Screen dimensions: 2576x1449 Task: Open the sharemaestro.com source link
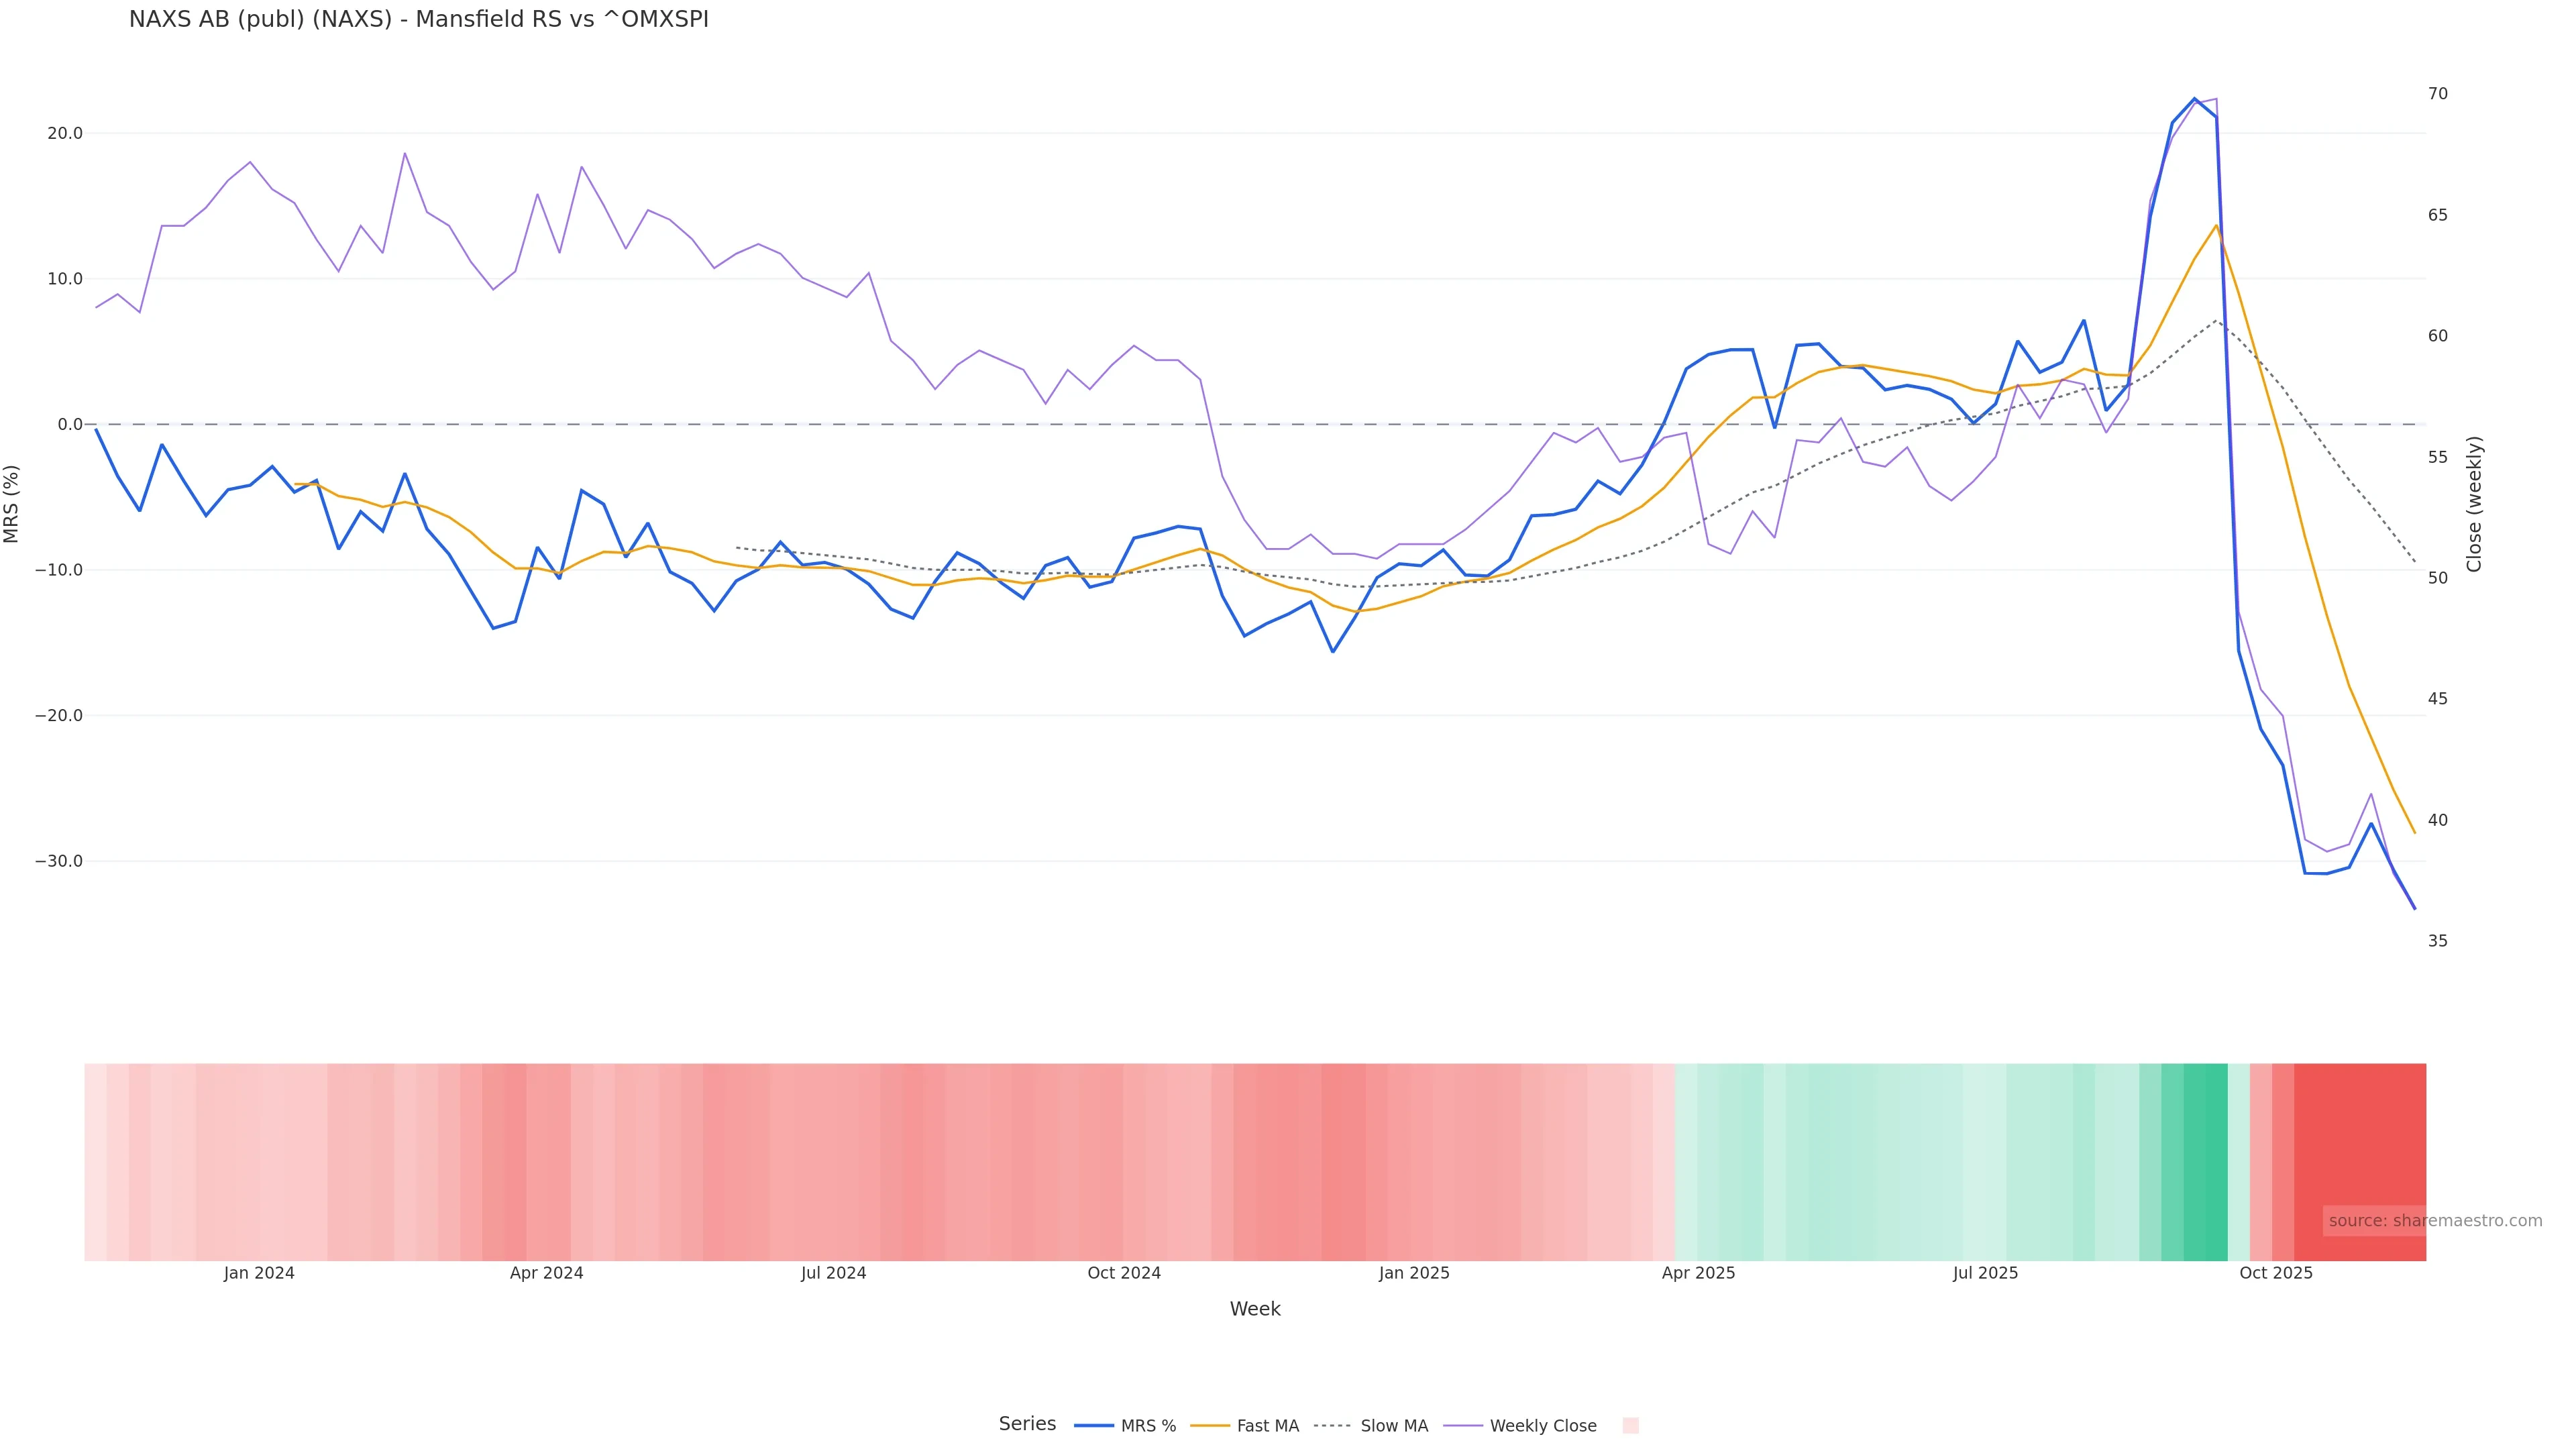[x=2434, y=1220]
